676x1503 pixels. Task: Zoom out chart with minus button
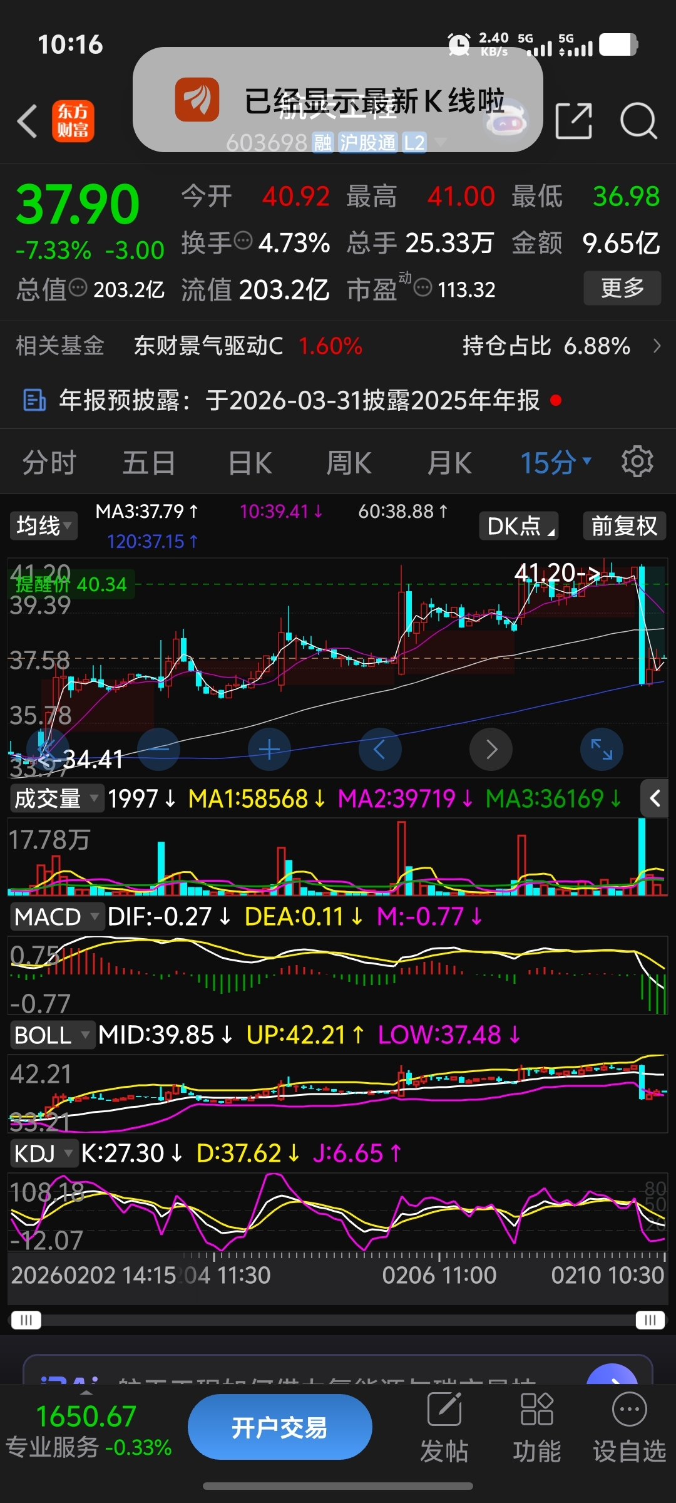pyautogui.click(x=158, y=749)
